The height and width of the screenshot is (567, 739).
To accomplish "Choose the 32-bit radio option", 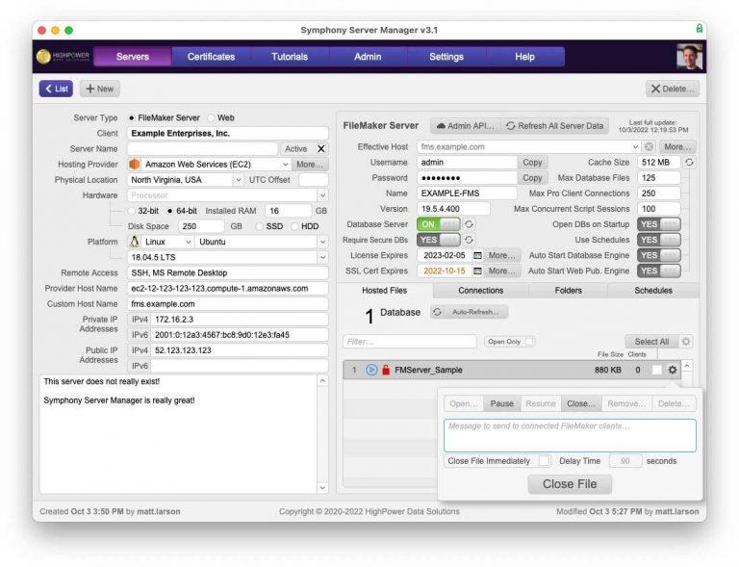I will coord(132,211).
